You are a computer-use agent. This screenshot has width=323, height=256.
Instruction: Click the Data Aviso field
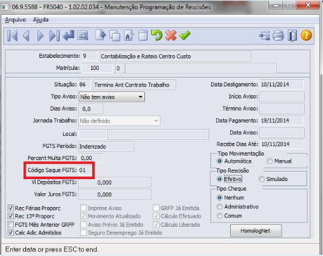tap(282, 133)
